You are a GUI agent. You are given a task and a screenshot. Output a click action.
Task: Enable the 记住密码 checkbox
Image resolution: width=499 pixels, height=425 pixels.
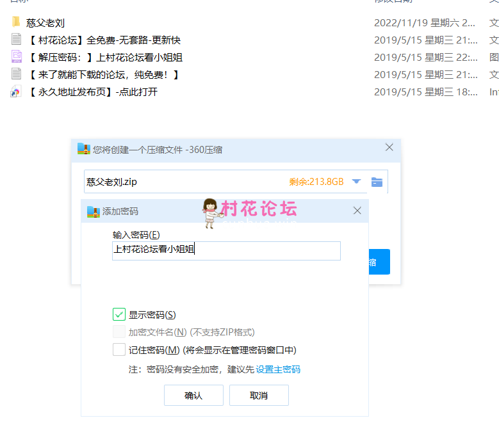119,349
